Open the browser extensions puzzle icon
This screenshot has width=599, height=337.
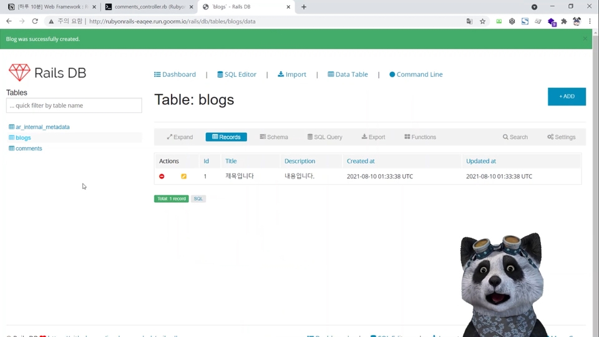pos(564,21)
